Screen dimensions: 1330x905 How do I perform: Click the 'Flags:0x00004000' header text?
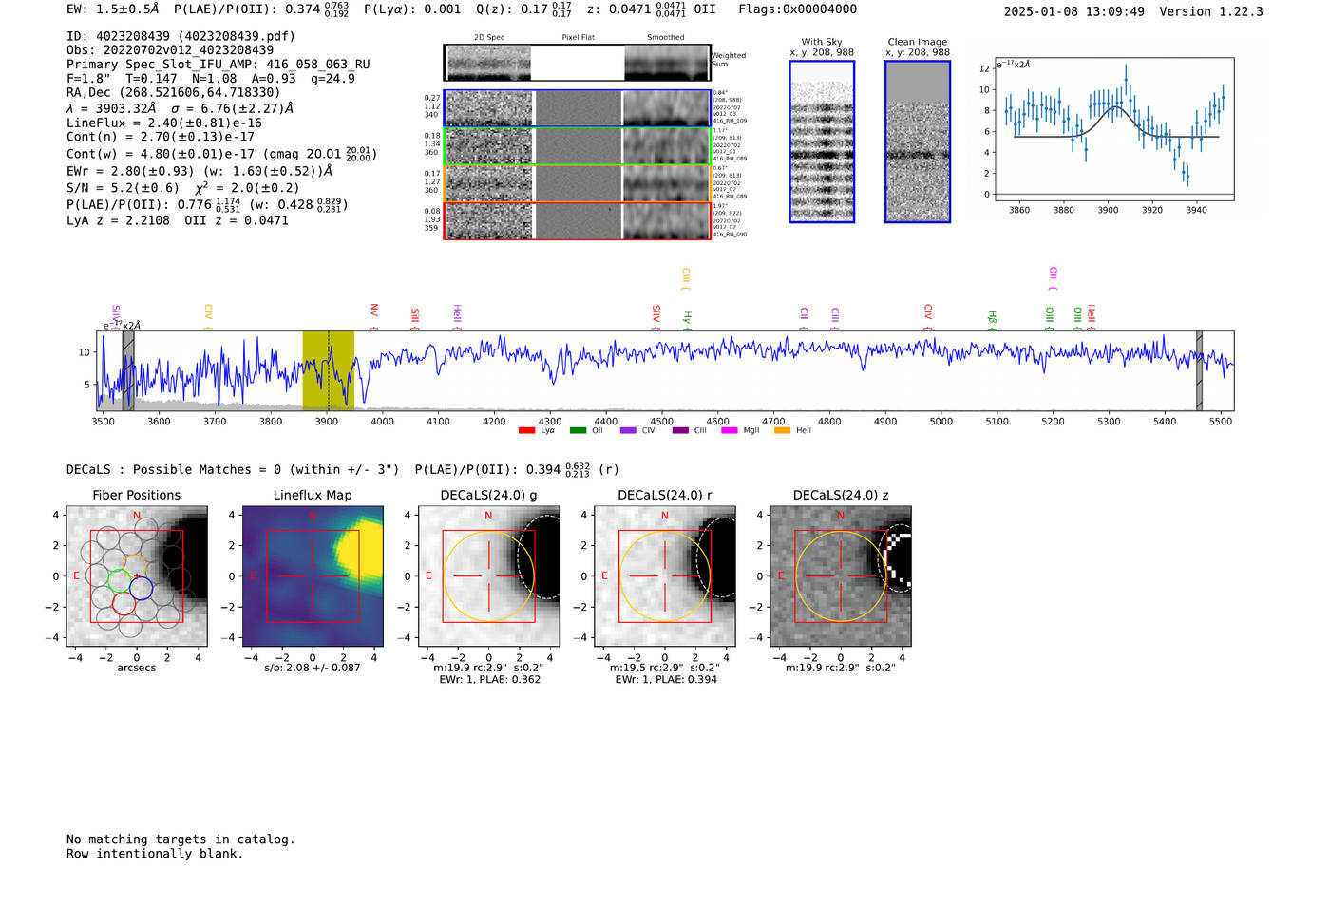click(797, 9)
